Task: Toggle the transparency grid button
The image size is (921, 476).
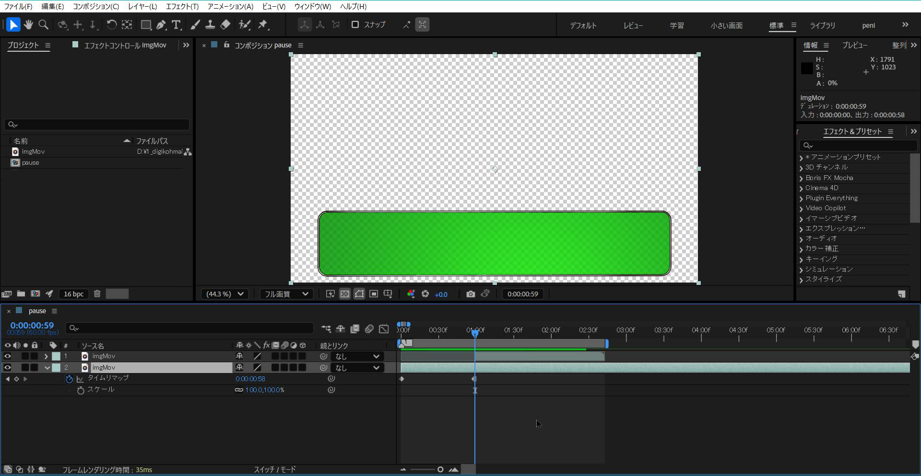Action: (345, 294)
